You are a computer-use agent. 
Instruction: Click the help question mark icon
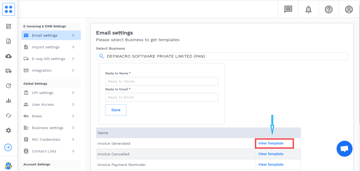(329, 10)
